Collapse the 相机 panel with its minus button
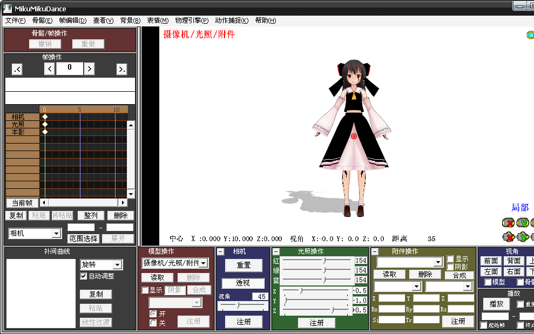Image resolution: width=534 pixels, height=334 pixels. click(x=221, y=252)
